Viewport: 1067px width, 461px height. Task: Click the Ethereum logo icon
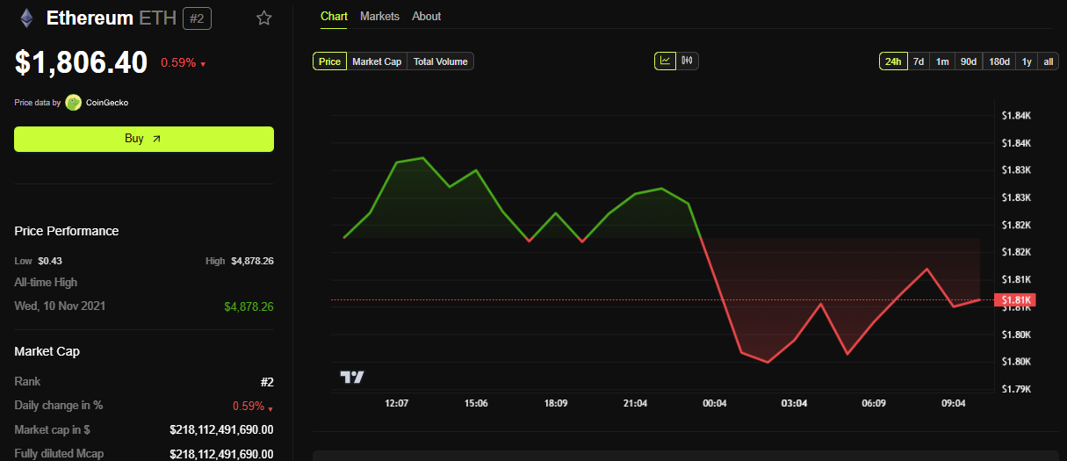pos(26,18)
